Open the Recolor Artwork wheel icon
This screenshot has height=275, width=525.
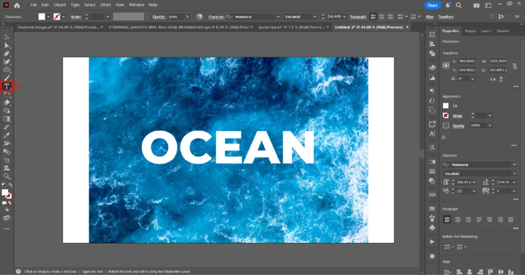[199, 17]
